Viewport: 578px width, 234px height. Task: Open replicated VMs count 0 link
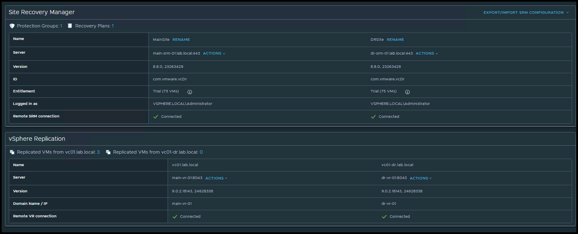pos(201,152)
